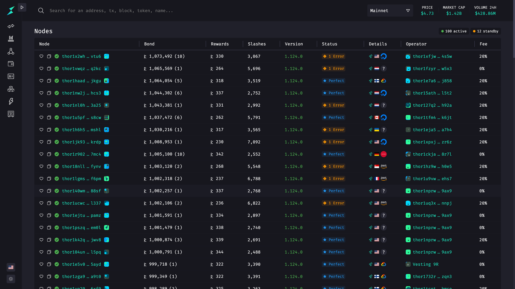Click the PRICE $4.73 value
Screen dimensions: 515x289
click(427, 13)
